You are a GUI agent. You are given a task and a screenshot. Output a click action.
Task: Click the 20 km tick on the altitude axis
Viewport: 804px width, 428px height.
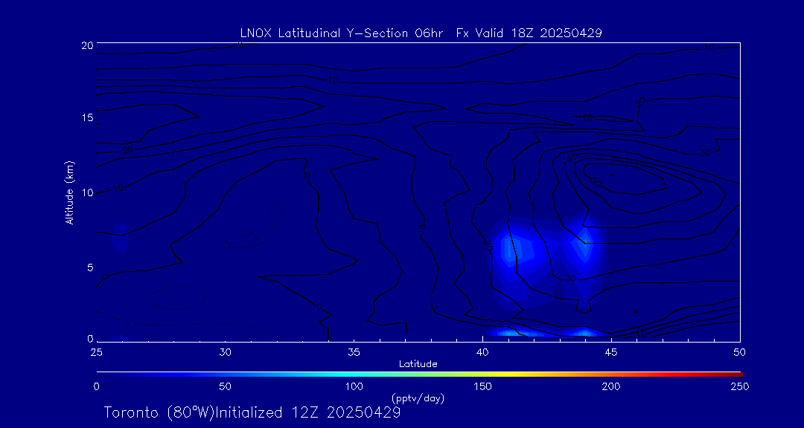[x=86, y=45]
